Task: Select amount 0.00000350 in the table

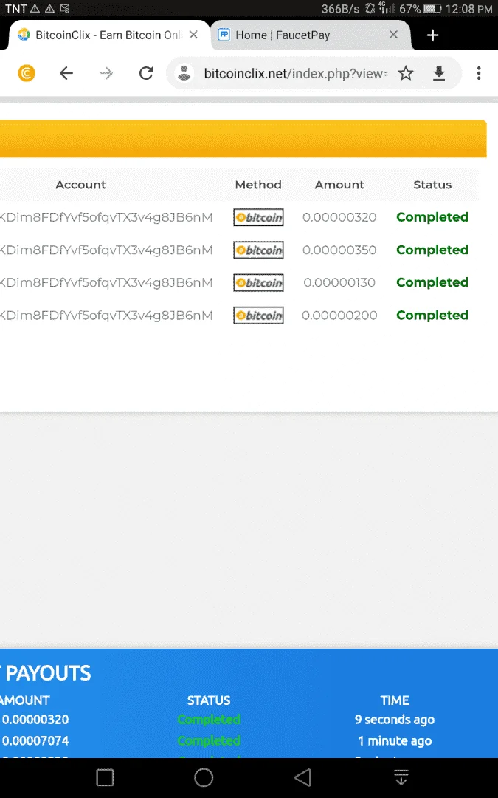Action: [x=339, y=250]
